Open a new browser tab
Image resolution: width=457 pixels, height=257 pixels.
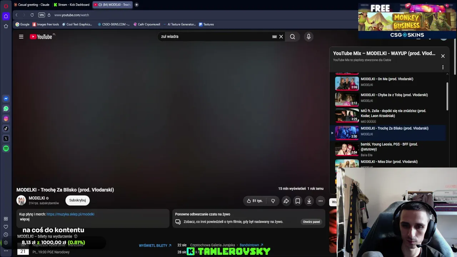pyautogui.click(x=136, y=5)
